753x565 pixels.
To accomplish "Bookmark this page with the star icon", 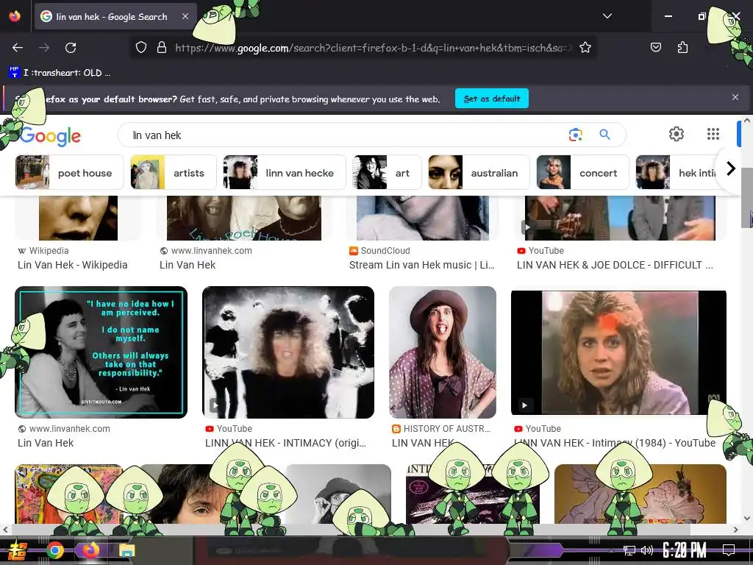I will click(585, 47).
